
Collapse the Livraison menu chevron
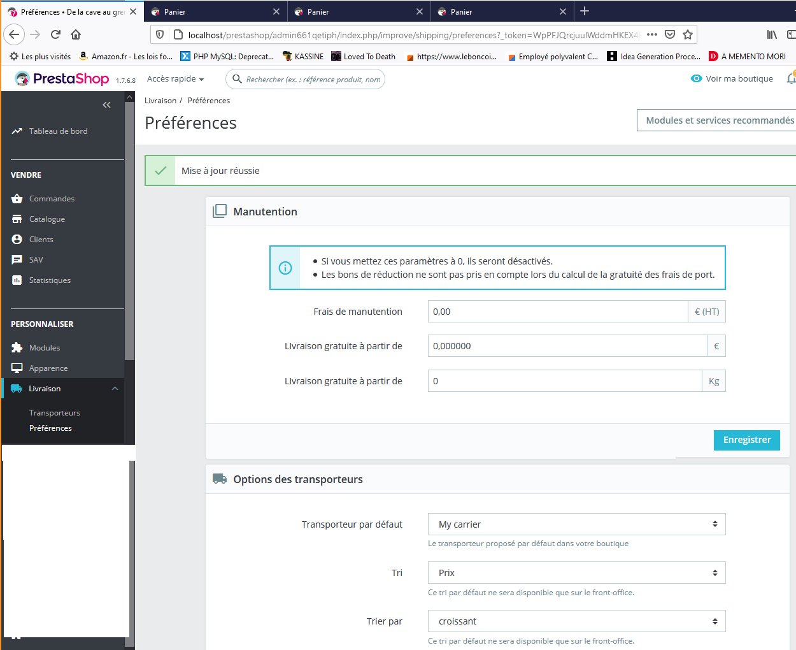[x=115, y=389]
